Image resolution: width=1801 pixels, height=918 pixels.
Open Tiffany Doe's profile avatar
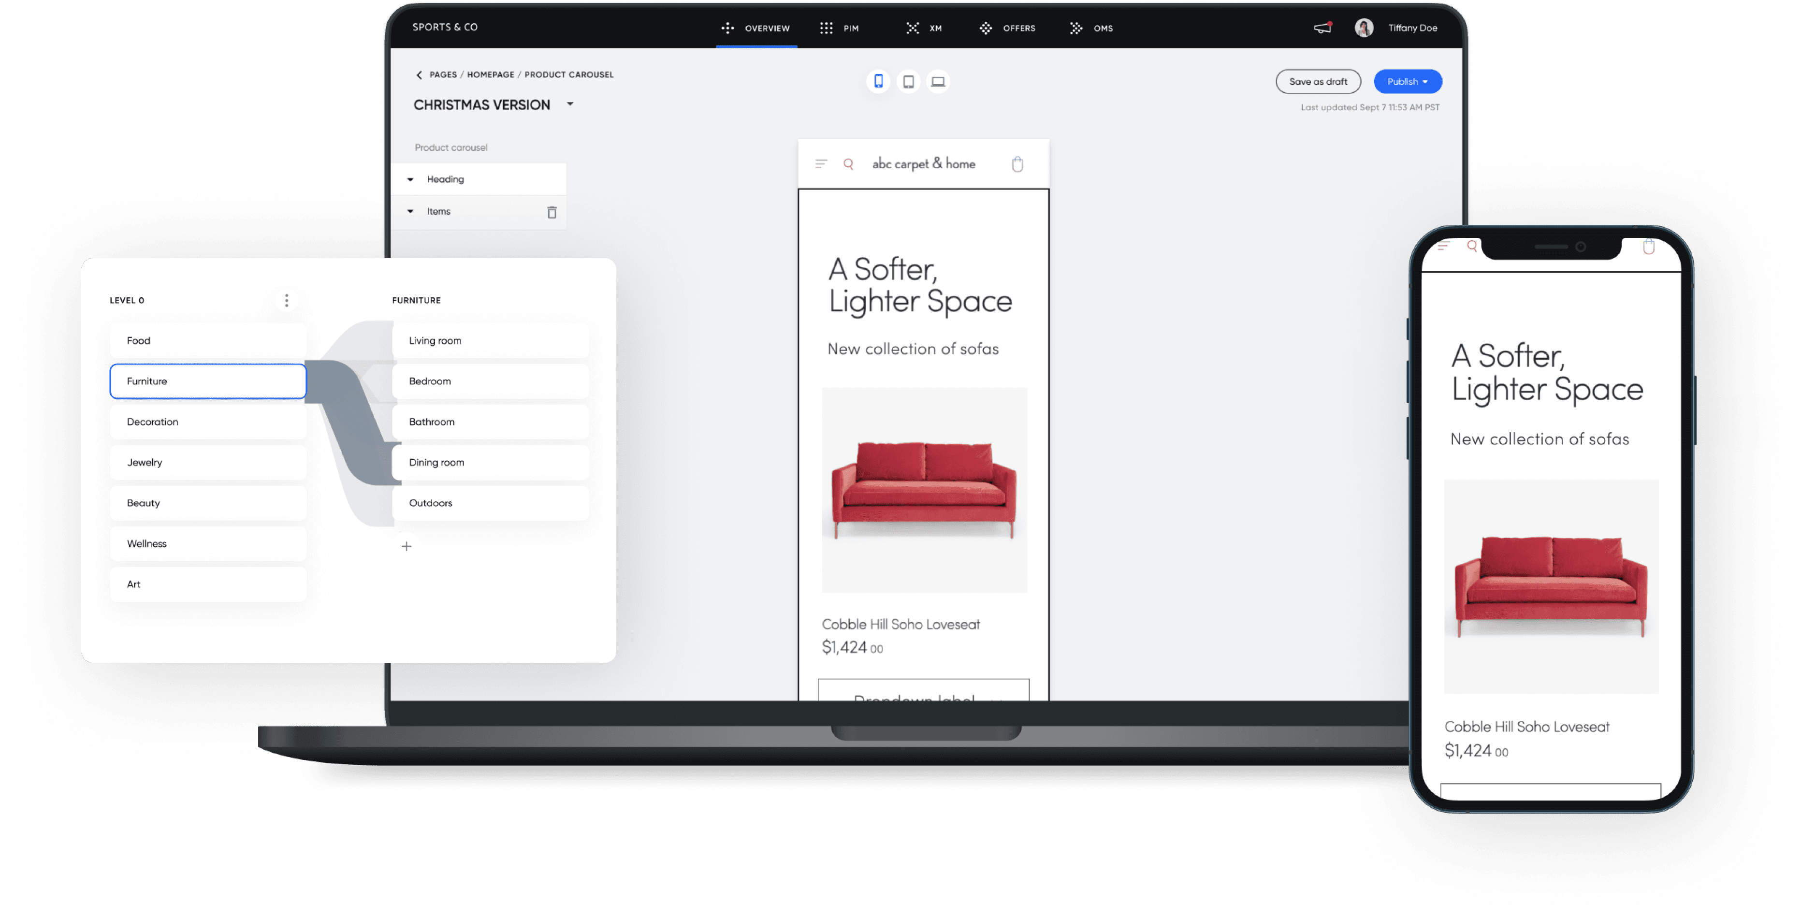click(1364, 28)
